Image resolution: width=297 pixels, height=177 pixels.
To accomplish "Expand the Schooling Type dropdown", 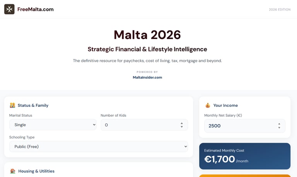I will [x=98, y=147].
